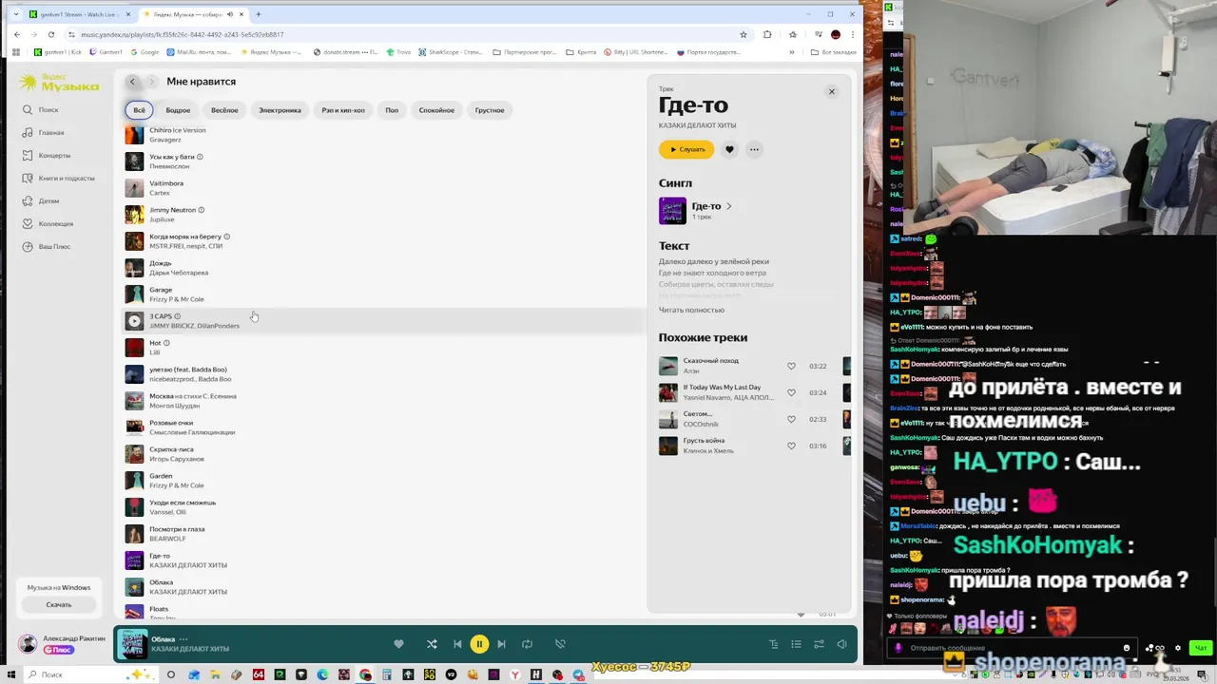The width and height of the screenshot is (1217, 684).
Task: Click Читать полностью lyrics link
Action: (x=691, y=310)
